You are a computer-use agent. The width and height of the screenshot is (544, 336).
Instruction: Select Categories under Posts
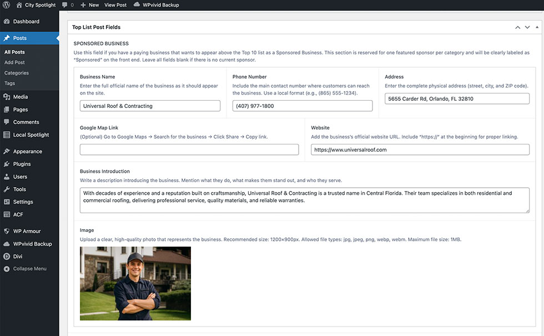pyautogui.click(x=17, y=73)
